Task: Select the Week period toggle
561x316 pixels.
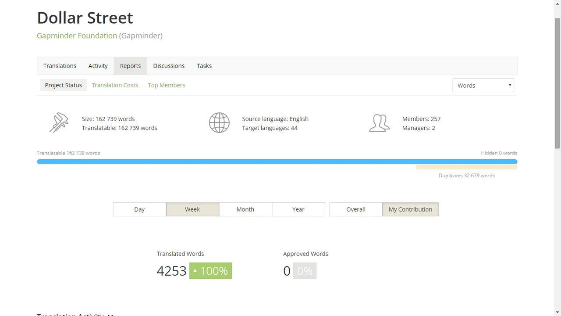Action: click(192, 209)
